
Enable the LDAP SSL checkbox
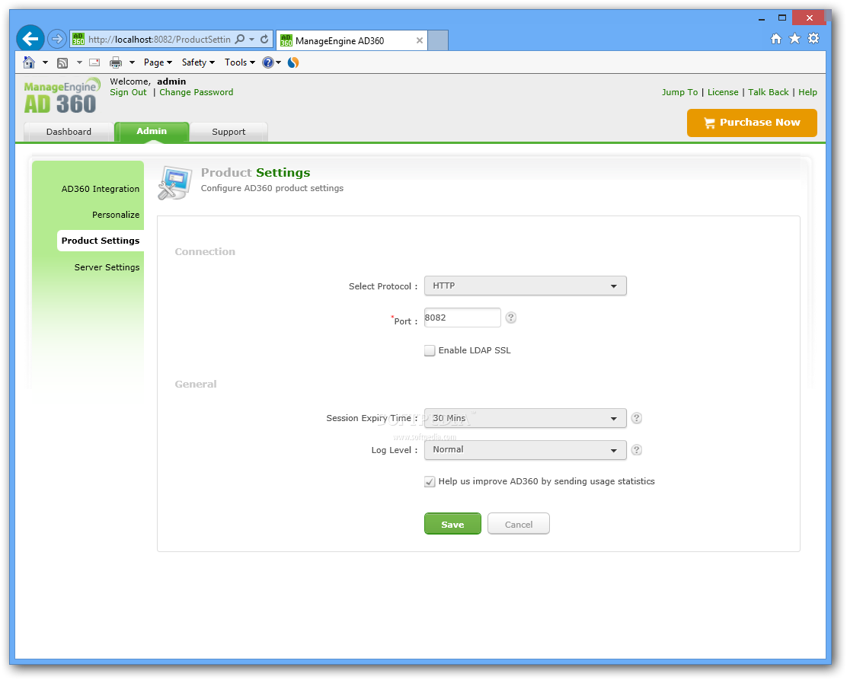430,350
